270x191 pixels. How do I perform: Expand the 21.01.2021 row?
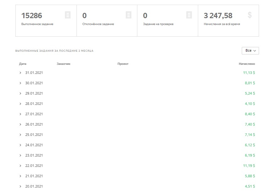20,176
